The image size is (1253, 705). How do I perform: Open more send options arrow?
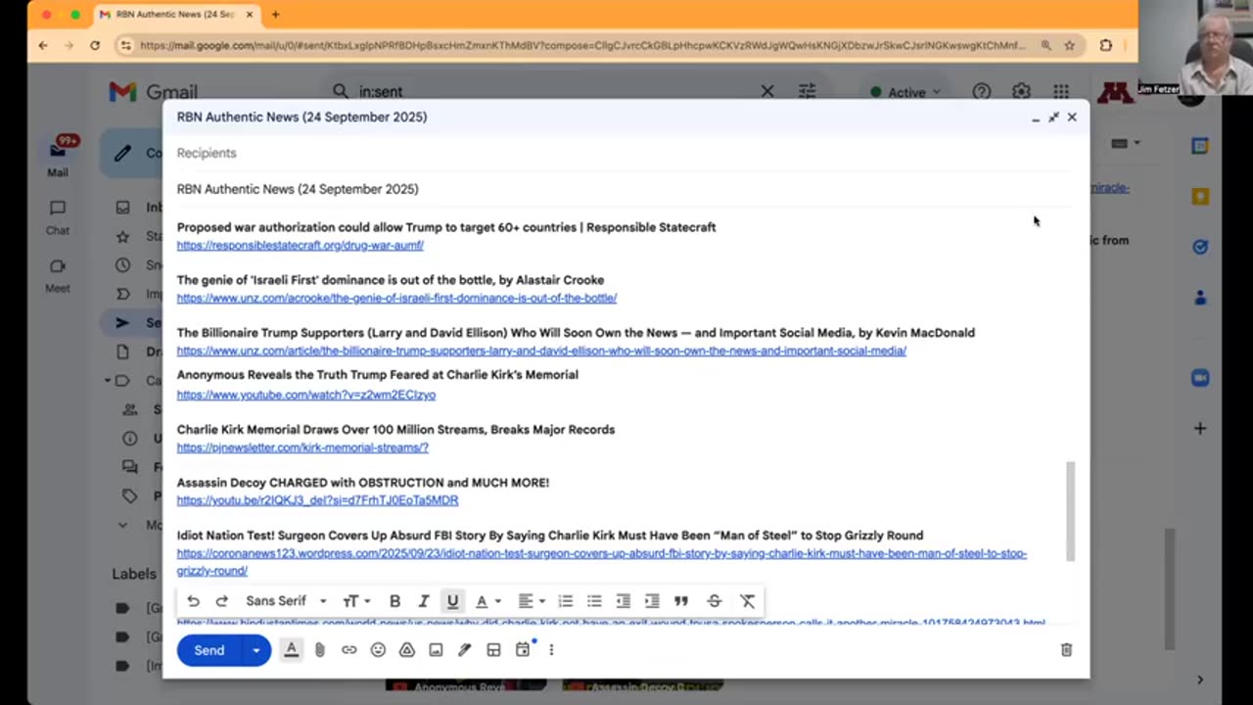pyautogui.click(x=256, y=650)
